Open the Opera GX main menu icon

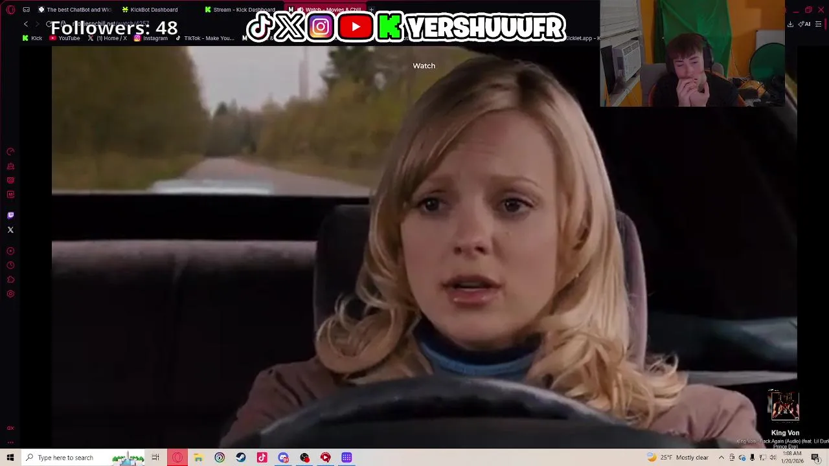pos(10,10)
